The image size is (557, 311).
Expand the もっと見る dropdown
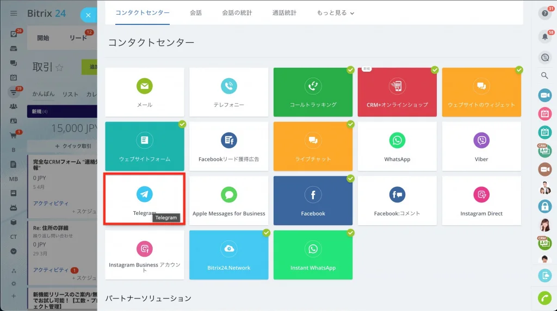click(335, 13)
